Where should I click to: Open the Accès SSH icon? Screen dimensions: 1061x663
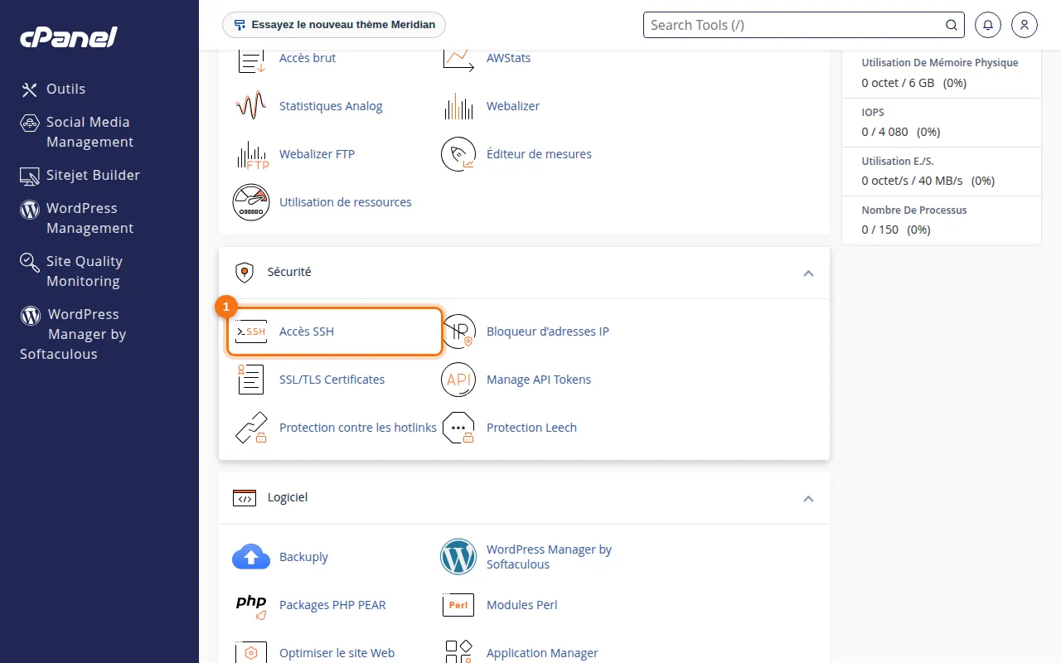(251, 331)
